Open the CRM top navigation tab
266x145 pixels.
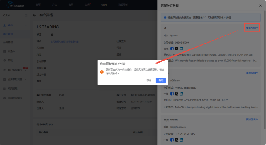click(x=104, y=5)
